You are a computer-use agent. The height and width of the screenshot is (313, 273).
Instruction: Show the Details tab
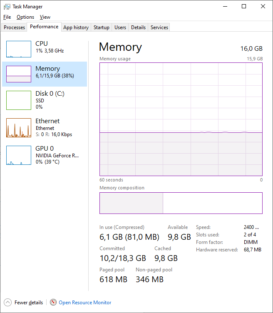(138, 27)
